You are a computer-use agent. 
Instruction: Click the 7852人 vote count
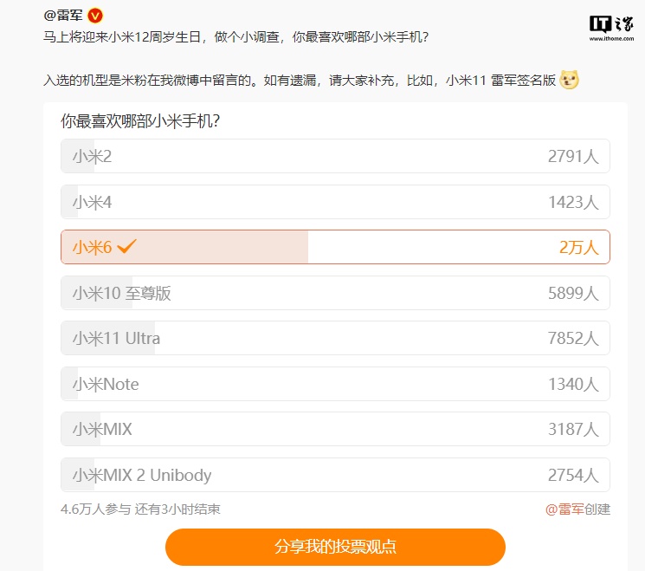click(573, 339)
